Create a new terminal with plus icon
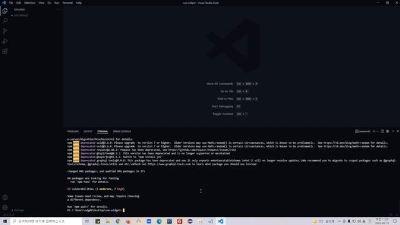The image size is (400, 225). [x=374, y=131]
